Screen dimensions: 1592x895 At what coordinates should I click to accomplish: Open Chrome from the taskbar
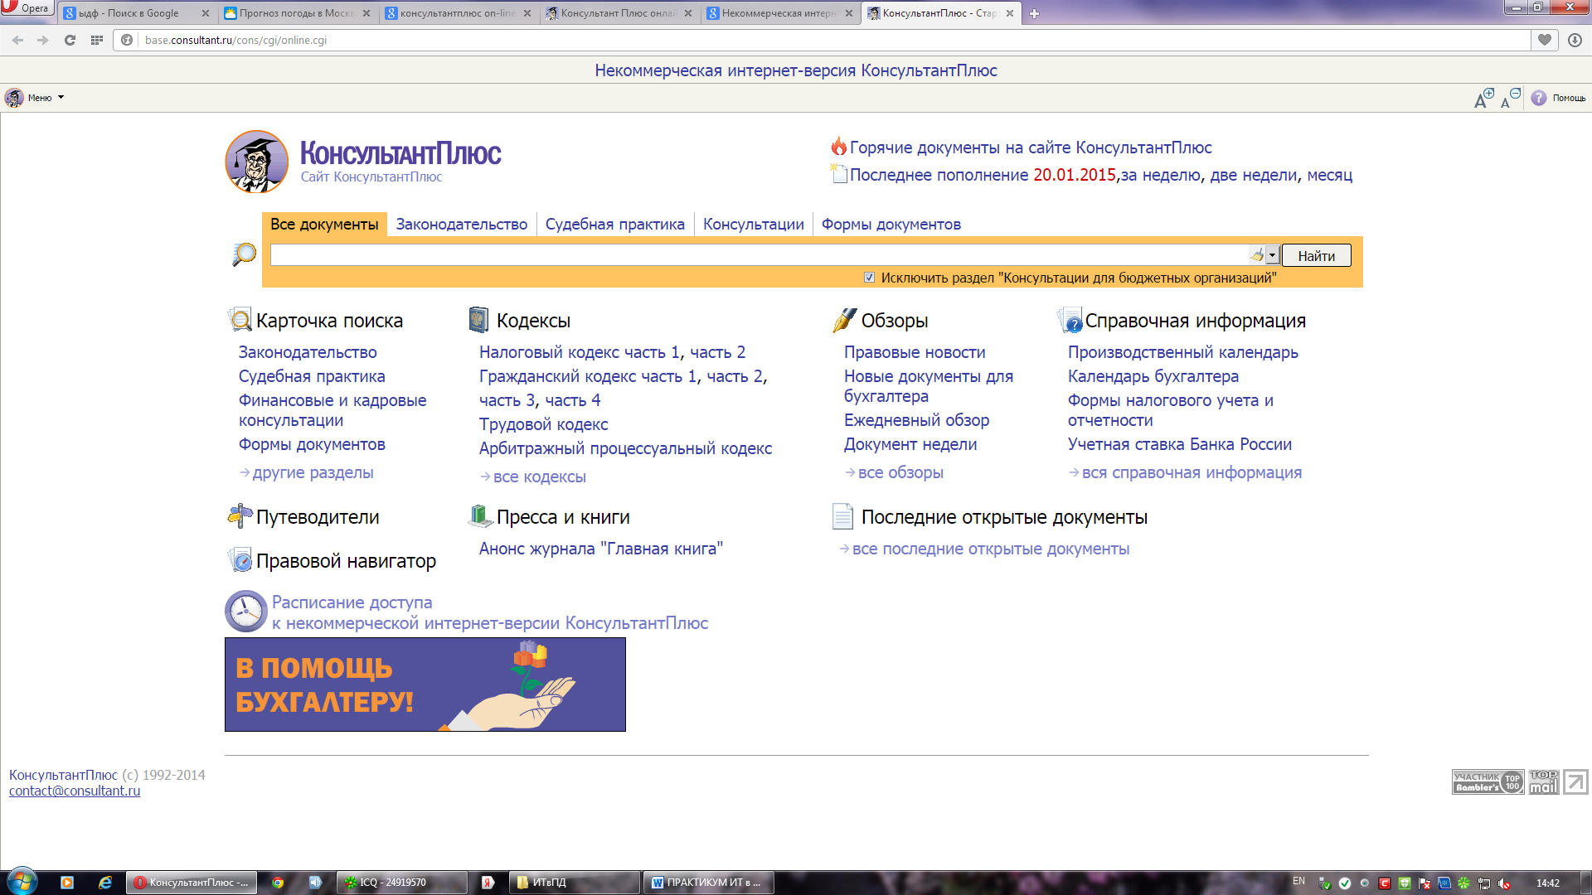(278, 883)
